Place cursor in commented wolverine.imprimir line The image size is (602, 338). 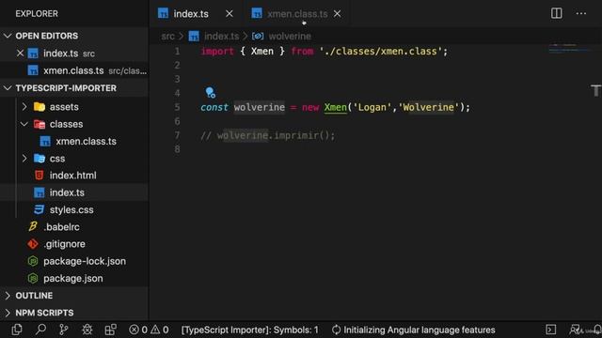pos(267,135)
